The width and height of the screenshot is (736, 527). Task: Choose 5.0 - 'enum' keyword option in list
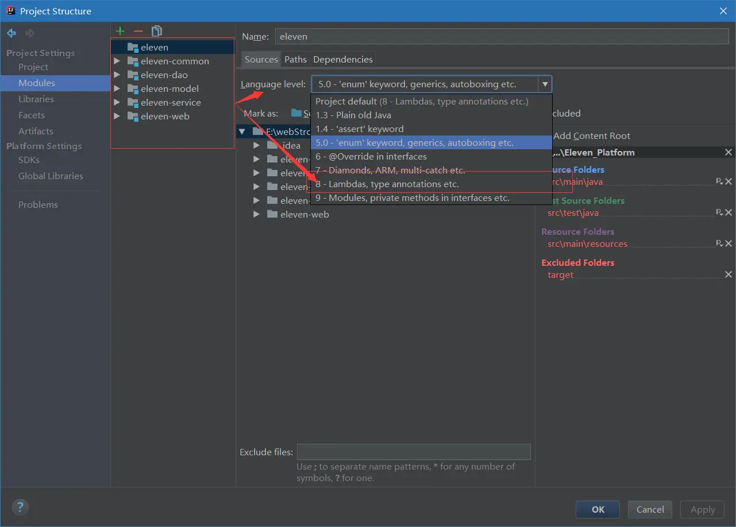click(431, 142)
